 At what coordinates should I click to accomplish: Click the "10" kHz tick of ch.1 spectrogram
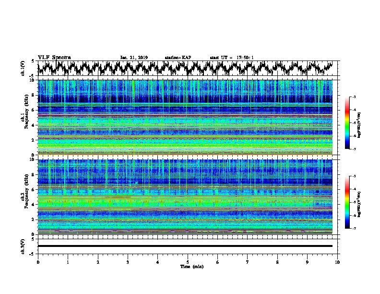coord(32,80)
